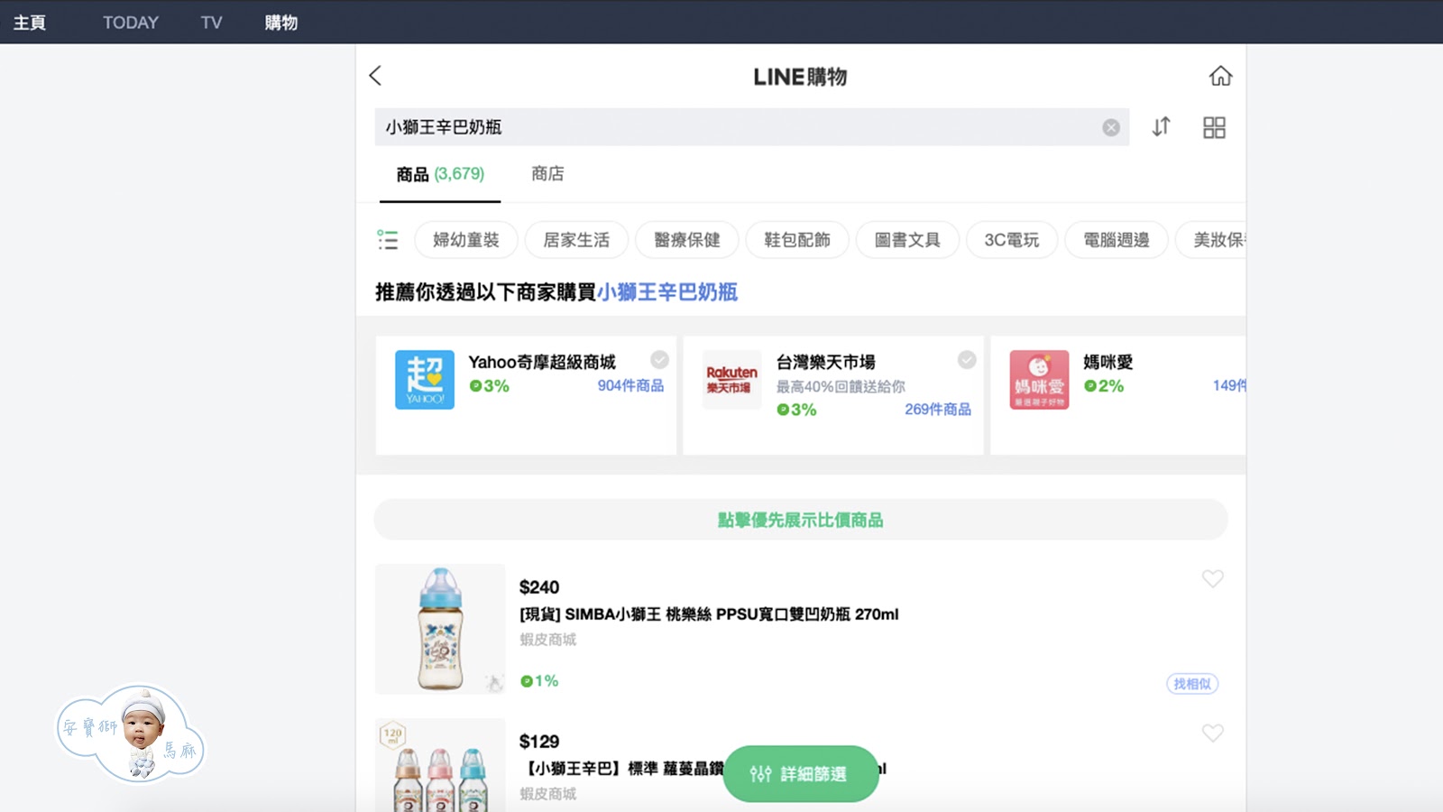Toggle the 台灣樂天市場 checkmark
This screenshot has width=1443, height=812.
(967, 360)
